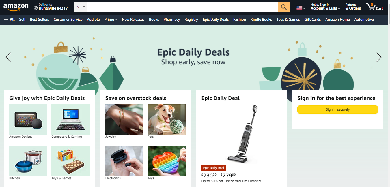Open the Amazon Devices thumbnail

(28, 119)
